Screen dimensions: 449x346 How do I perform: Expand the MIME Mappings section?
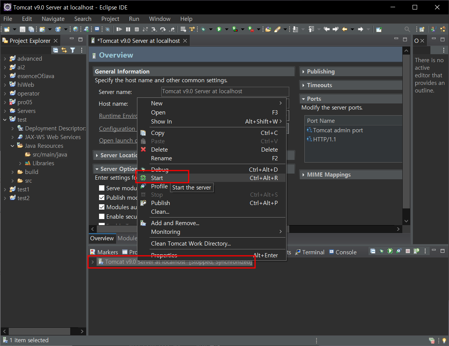(303, 175)
